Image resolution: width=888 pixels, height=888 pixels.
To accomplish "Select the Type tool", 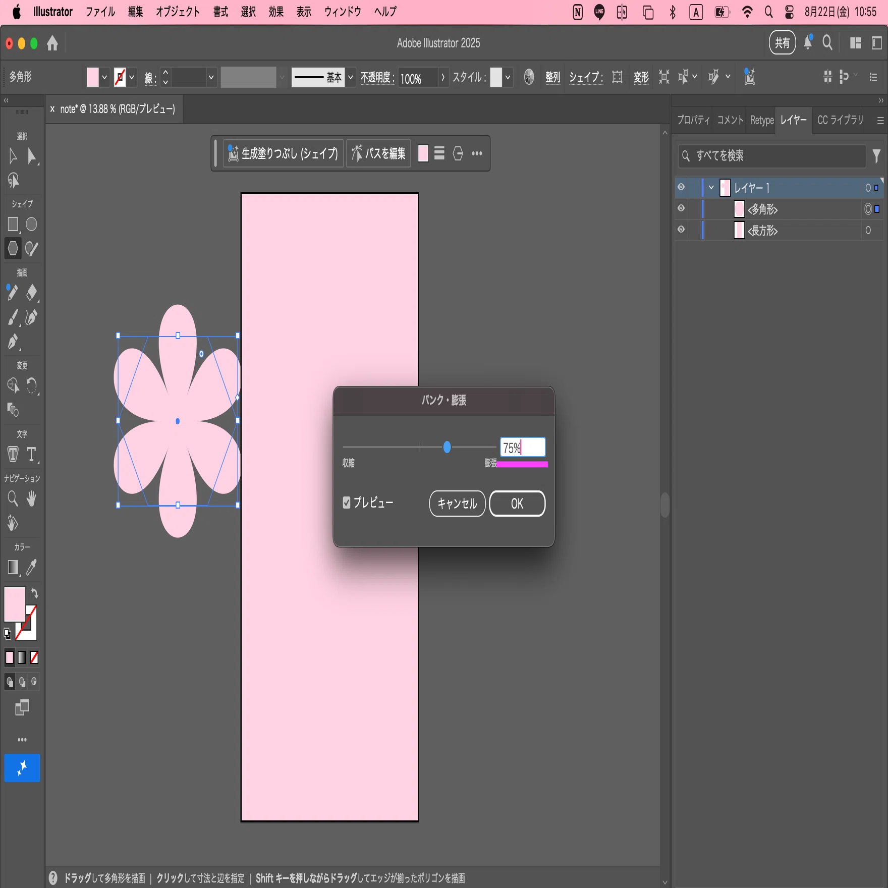I will pos(32,454).
